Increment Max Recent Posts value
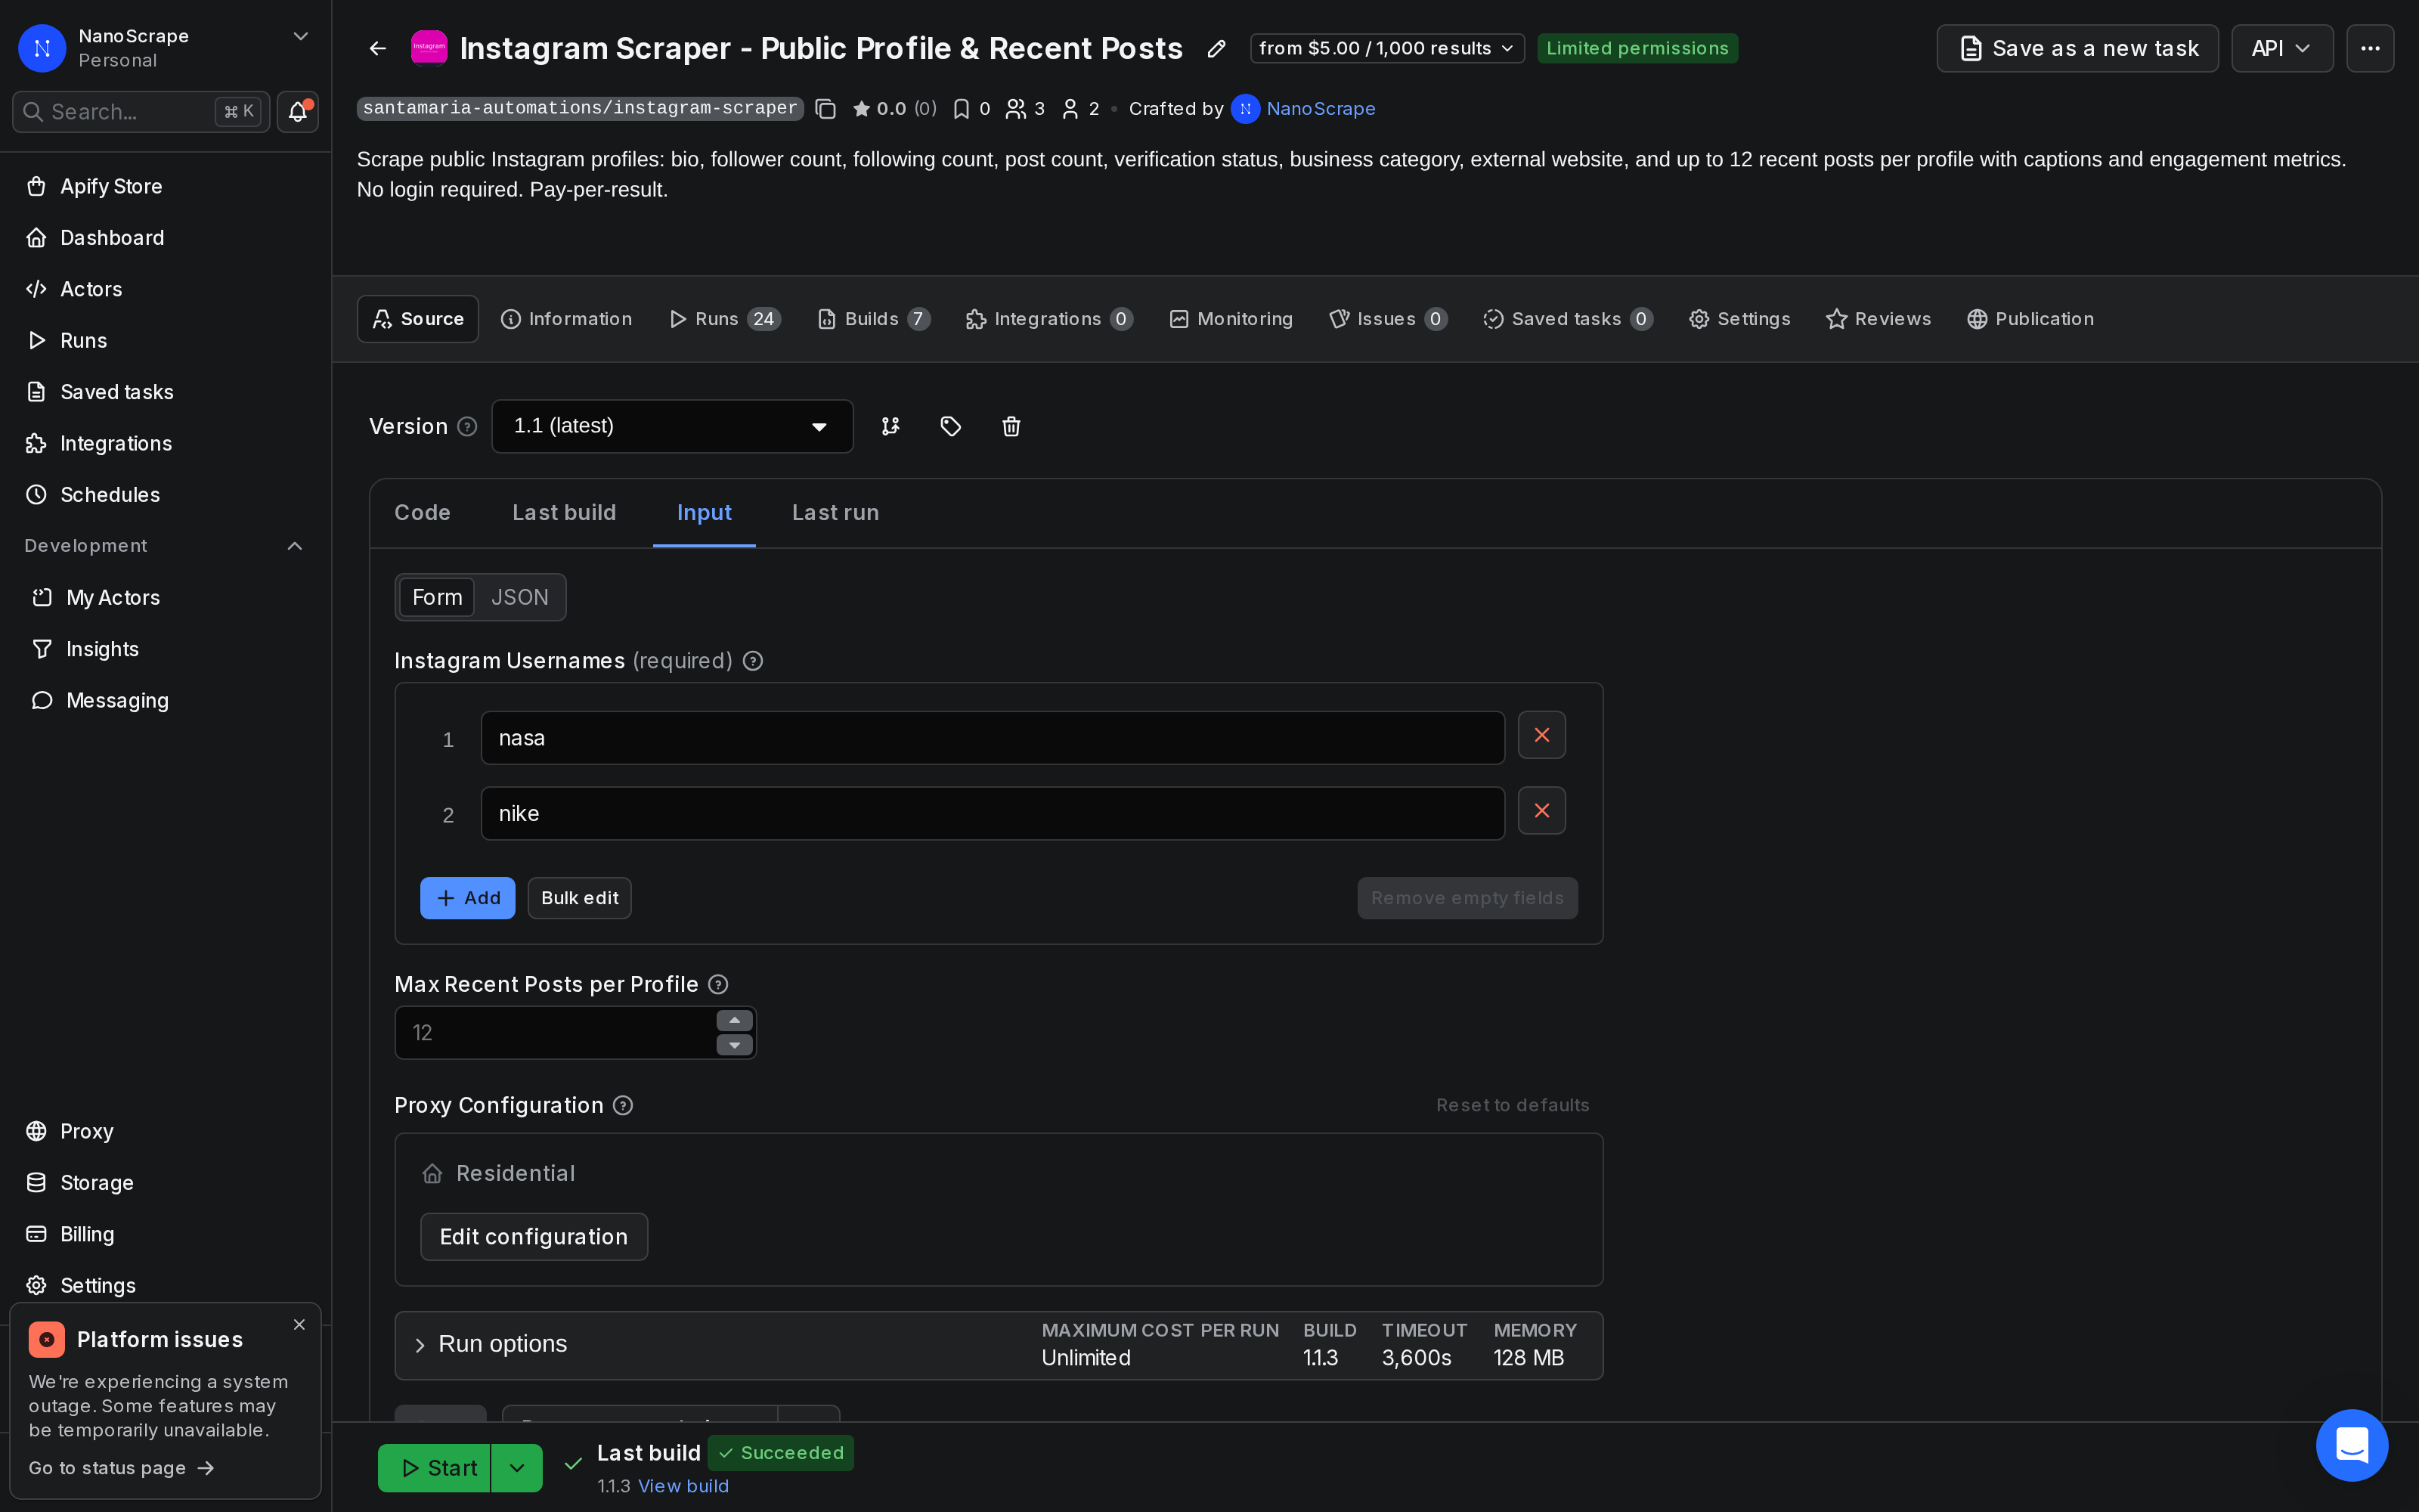 click(x=735, y=1021)
